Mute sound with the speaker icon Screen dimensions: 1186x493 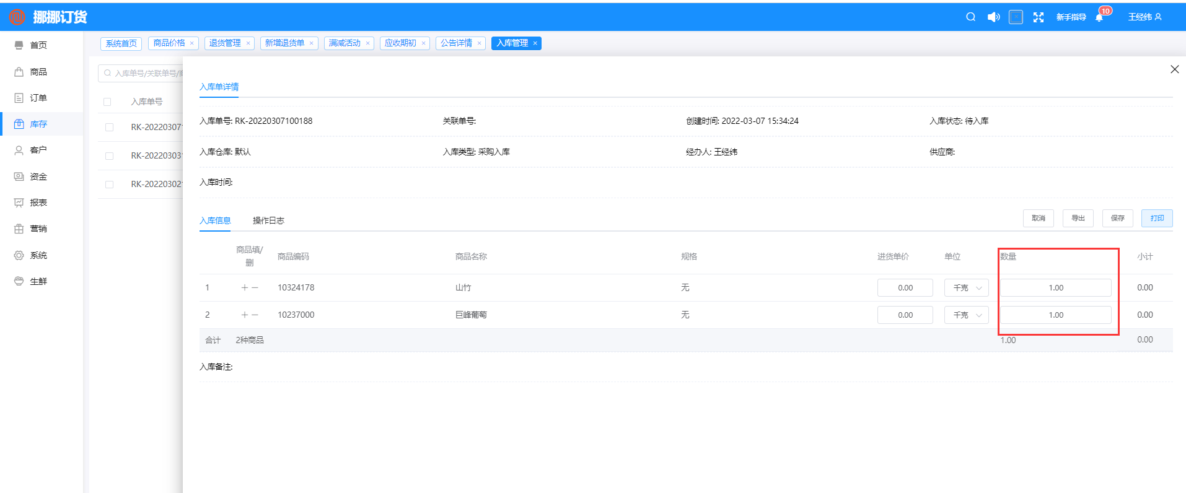pos(993,17)
